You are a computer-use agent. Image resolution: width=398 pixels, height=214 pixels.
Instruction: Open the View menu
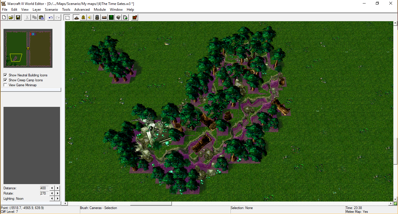click(25, 10)
